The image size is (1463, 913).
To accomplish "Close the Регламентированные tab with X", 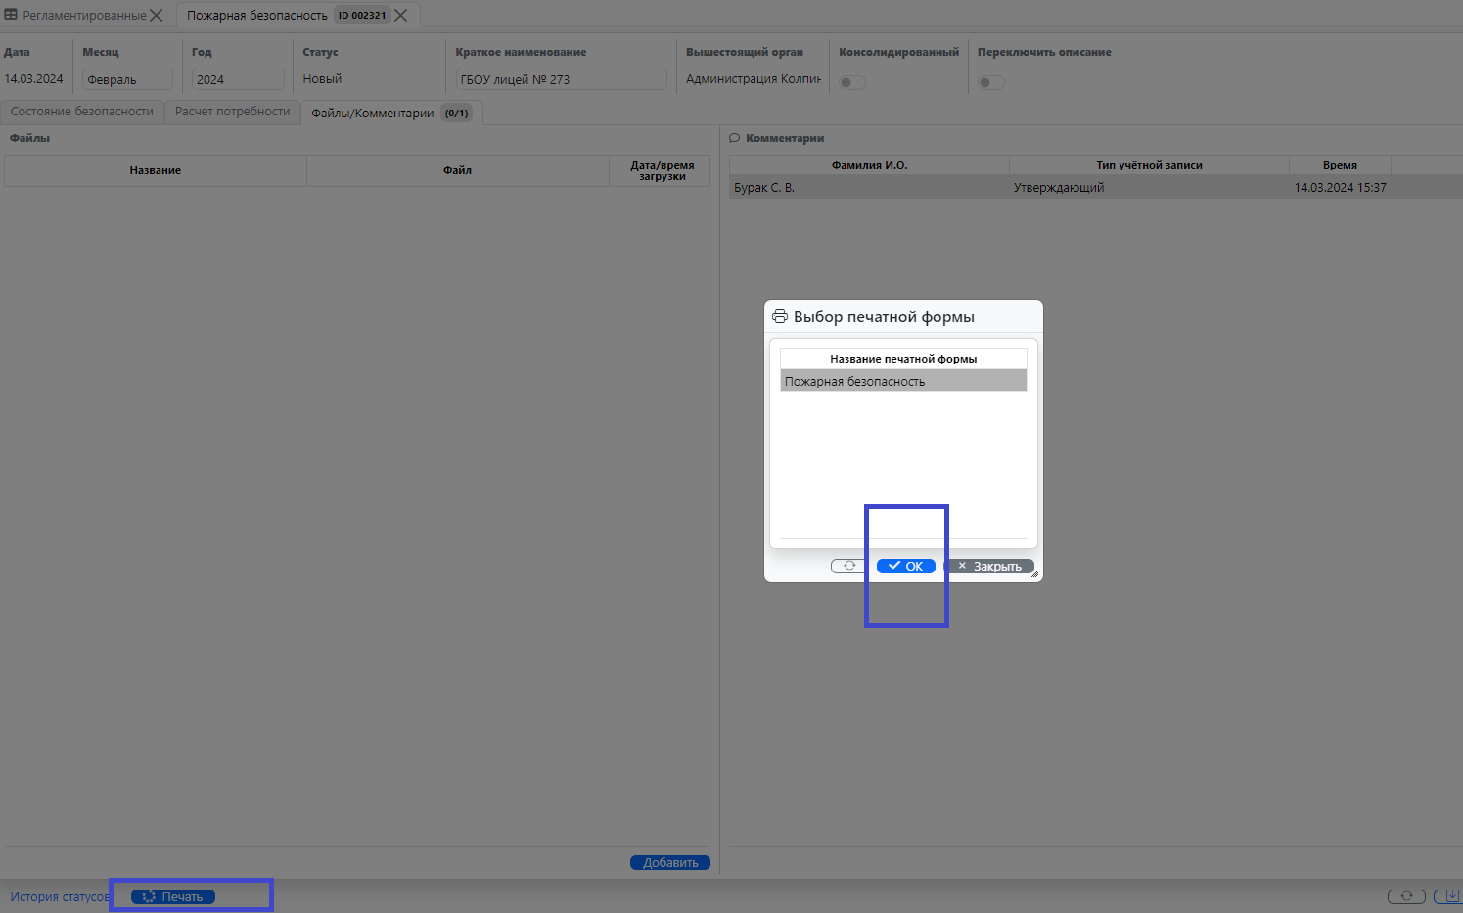I will (x=157, y=15).
